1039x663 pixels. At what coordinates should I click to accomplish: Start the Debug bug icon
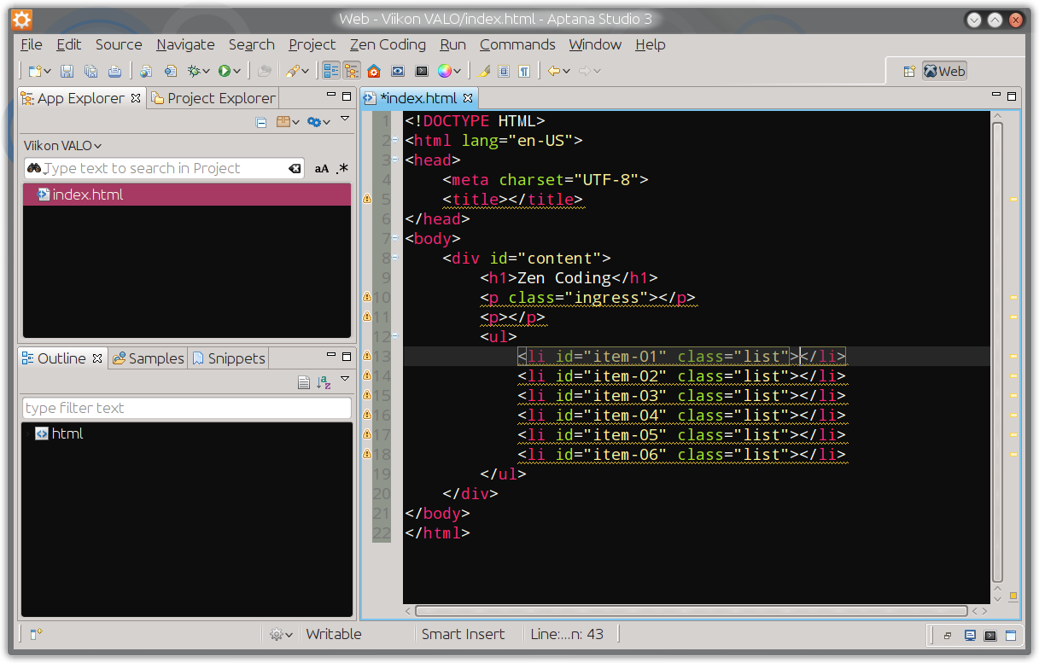(195, 72)
